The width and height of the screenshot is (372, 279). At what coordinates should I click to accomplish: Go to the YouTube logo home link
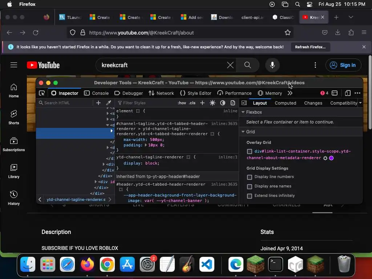click(43, 65)
